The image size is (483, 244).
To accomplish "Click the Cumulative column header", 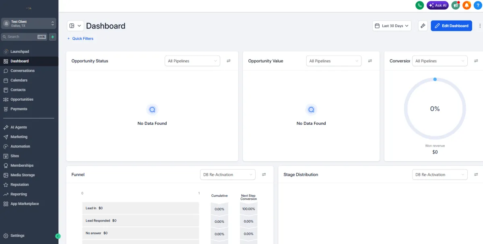I will click(219, 196).
